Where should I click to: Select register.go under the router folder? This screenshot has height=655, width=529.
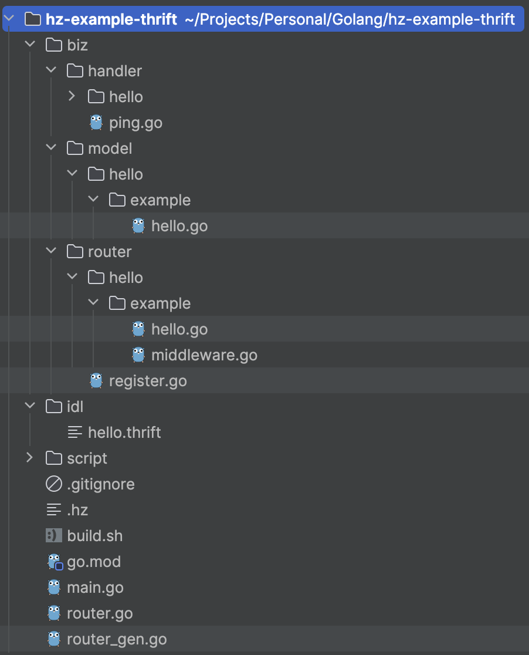(x=148, y=381)
